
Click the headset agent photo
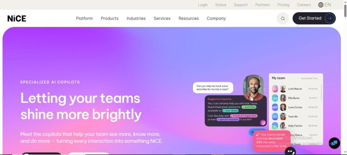pyautogui.click(x=253, y=88)
